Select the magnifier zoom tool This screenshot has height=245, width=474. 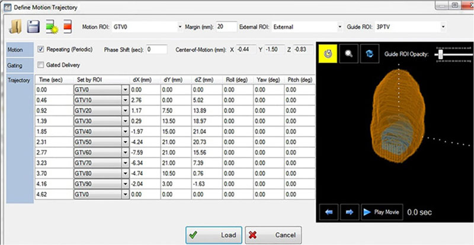tap(349, 53)
